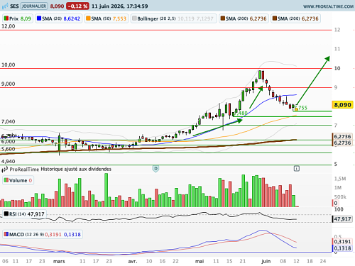Click the MACD (12 26 9) label
Viewport: 355px width, 266px height.
(x=43, y=235)
